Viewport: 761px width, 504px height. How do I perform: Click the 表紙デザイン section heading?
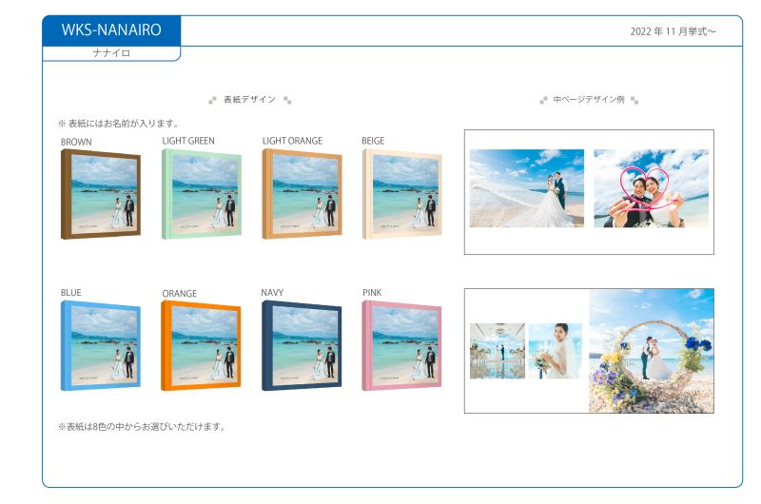coord(249,100)
